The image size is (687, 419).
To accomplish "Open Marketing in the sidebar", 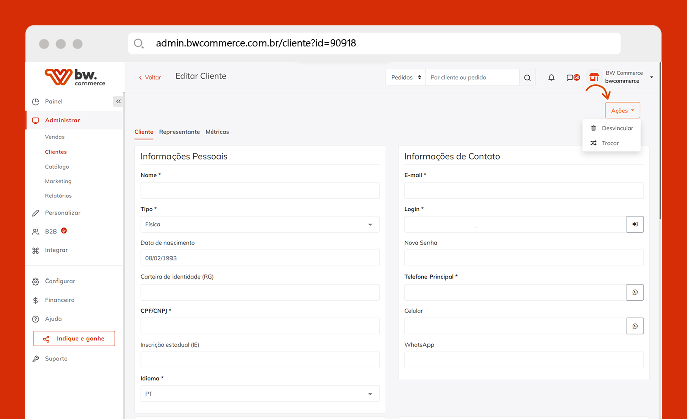I will [x=58, y=181].
